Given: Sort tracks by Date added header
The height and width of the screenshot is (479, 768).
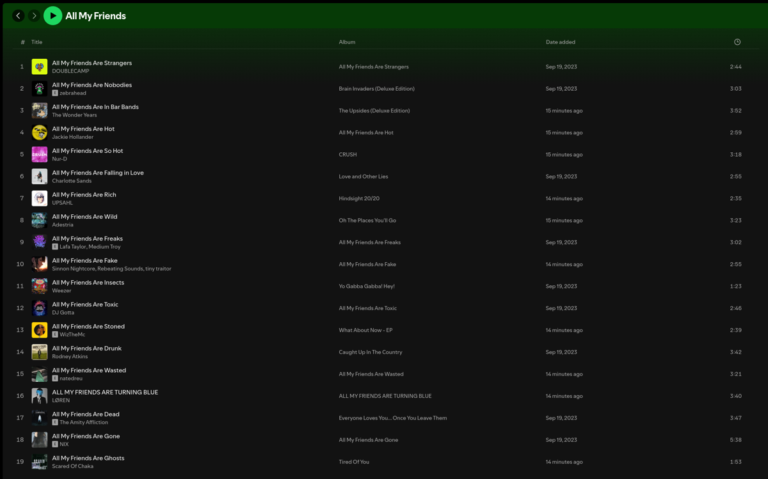Looking at the screenshot, I should point(561,42).
